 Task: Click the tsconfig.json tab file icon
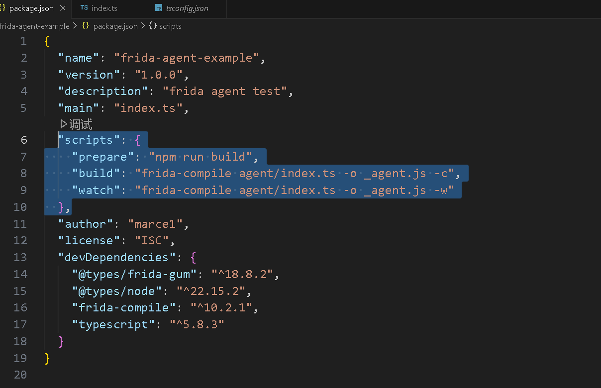pyautogui.click(x=159, y=8)
